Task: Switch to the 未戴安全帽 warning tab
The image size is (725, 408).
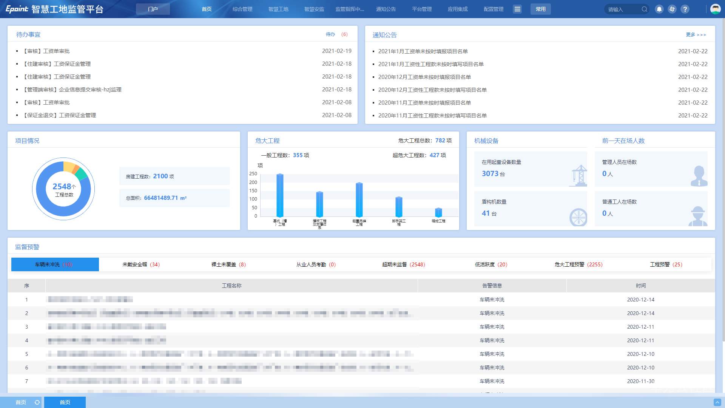Action: coord(141,264)
